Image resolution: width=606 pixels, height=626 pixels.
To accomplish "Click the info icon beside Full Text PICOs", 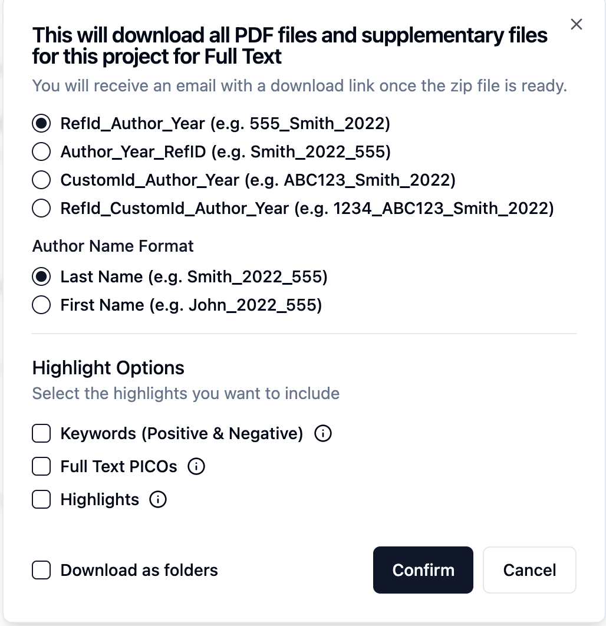I will [196, 467].
